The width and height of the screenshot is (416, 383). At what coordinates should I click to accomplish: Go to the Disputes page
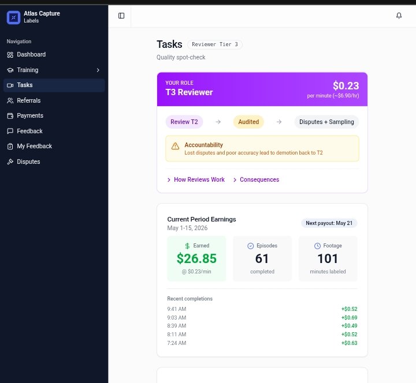tap(54, 162)
